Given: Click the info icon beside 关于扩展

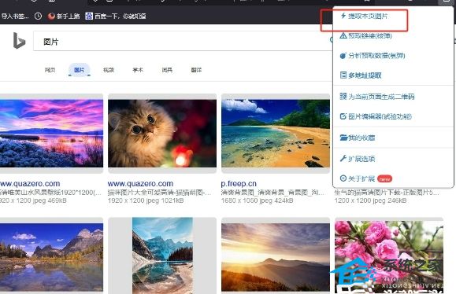Looking at the screenshot, I should tap(343, 178).
